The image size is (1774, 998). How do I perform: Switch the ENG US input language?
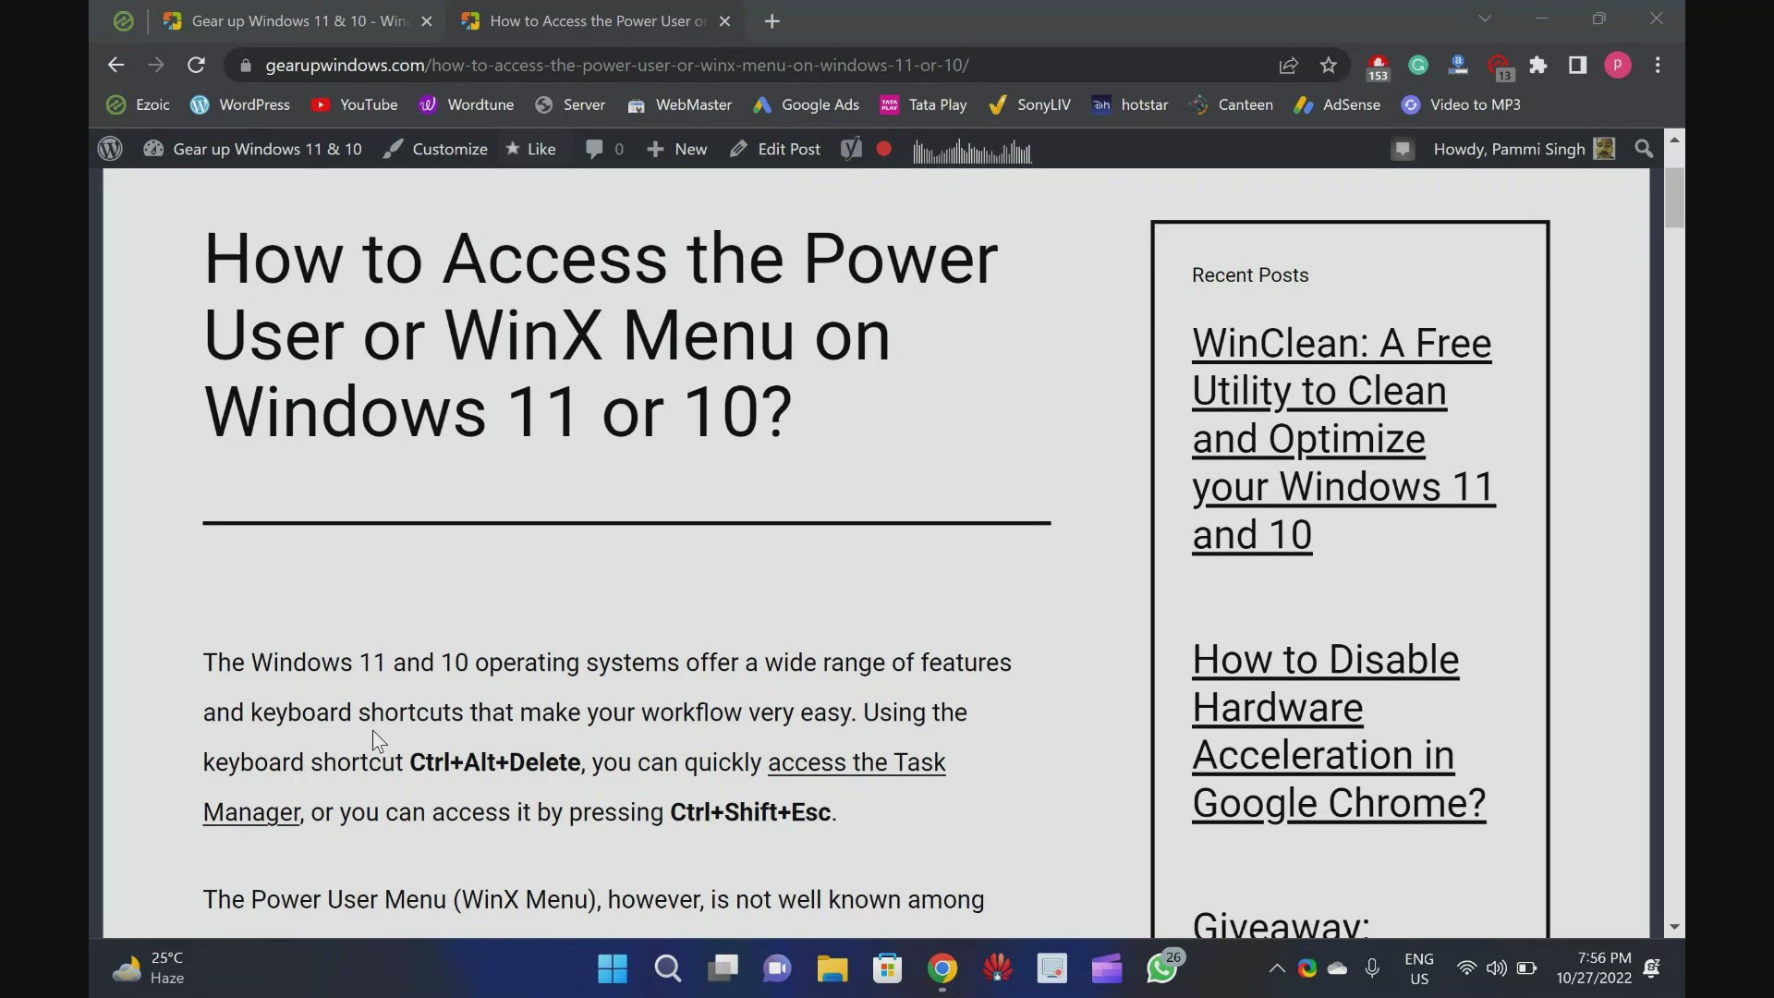[1419, 968]
